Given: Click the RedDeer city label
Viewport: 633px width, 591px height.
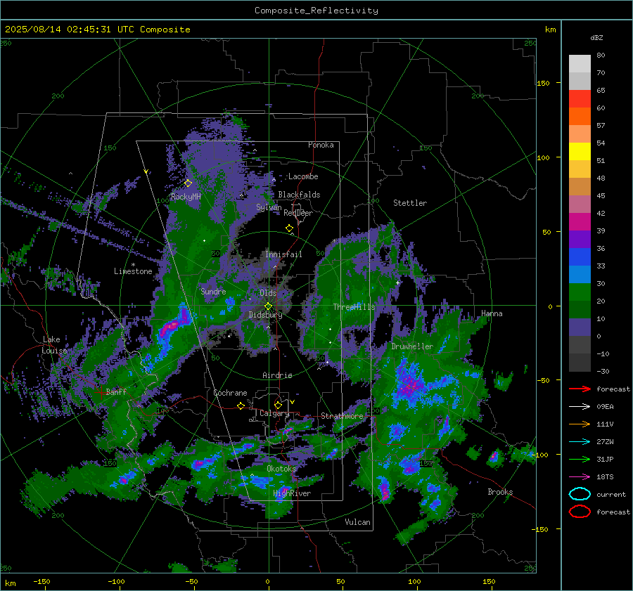Looking at the screenshot, I should (298, 213).
